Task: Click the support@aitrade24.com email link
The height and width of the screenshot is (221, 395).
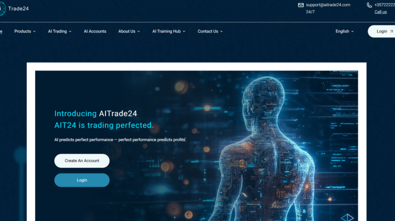Action: pyautogui.click(x=328, y=5)
